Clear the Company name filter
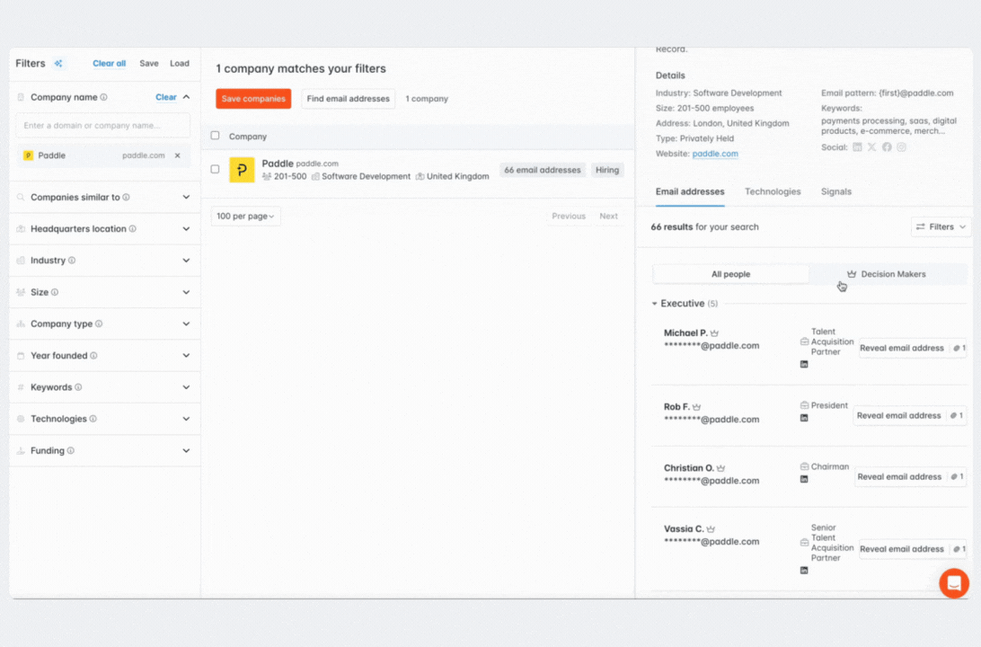This screenshot has height=647, width=981. [166, 97]
